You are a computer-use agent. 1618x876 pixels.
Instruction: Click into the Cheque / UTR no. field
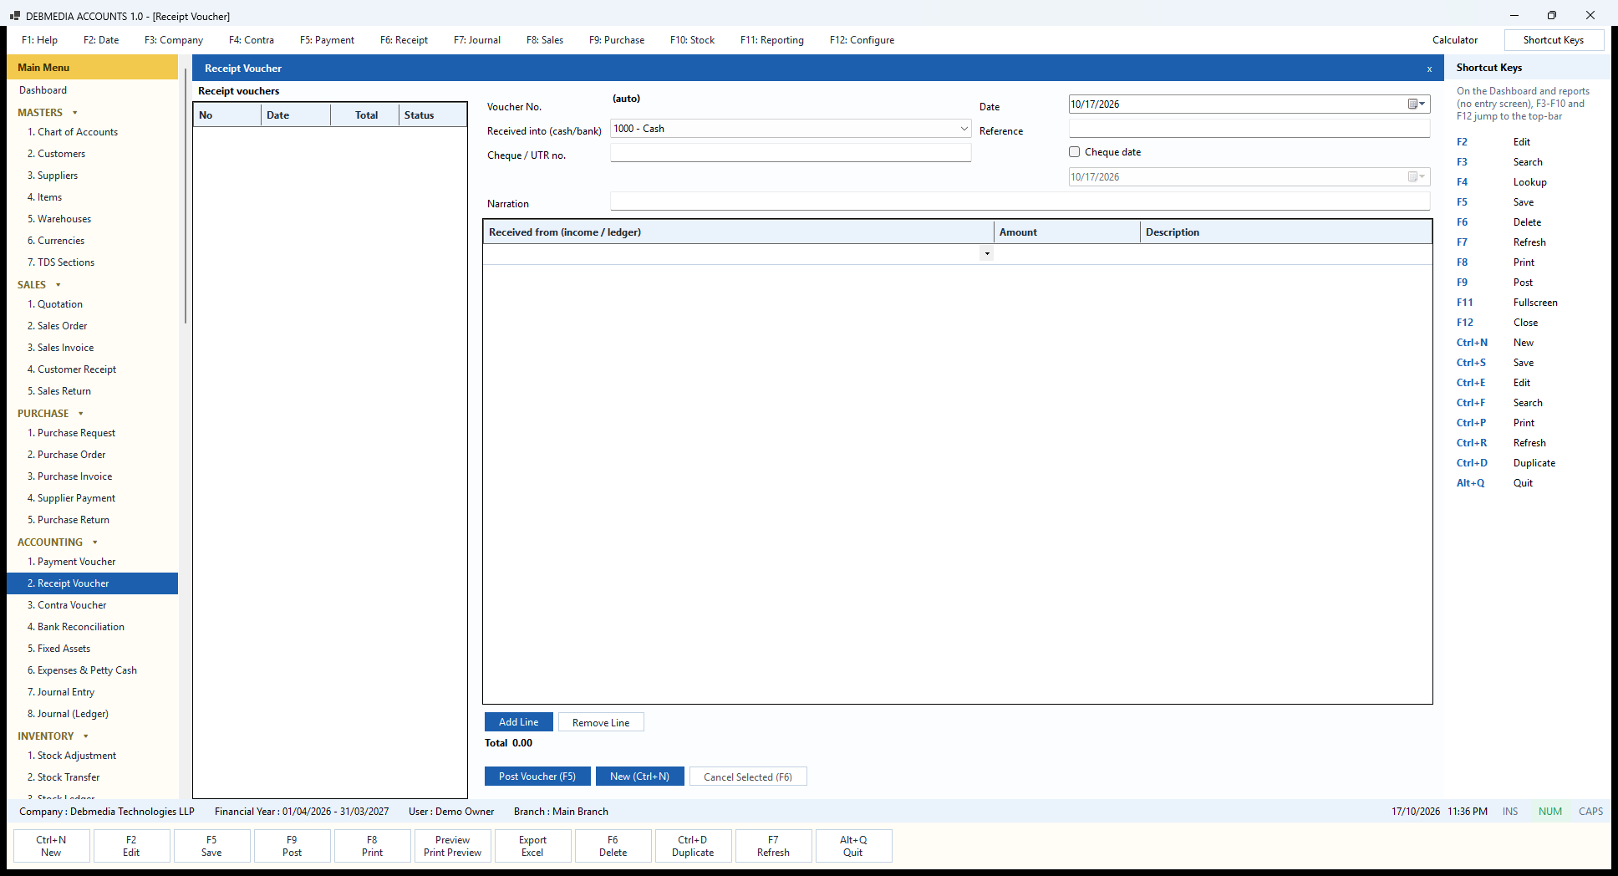point(791,153)
